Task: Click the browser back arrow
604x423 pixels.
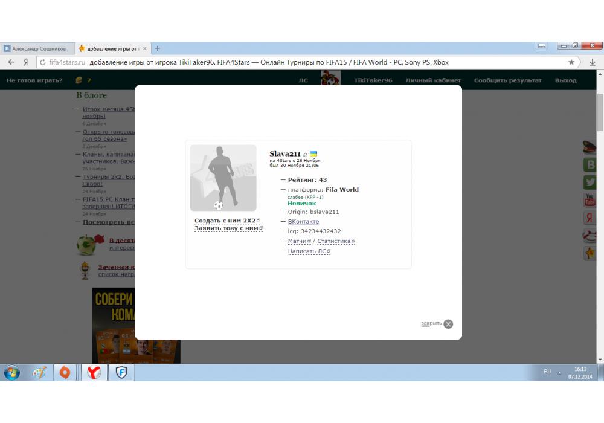Action: point(11,62)
